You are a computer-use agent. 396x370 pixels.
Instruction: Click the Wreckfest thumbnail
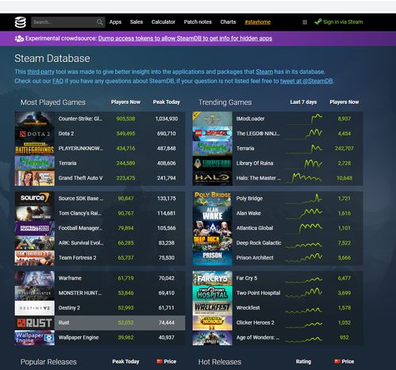(x=213, y=308)
